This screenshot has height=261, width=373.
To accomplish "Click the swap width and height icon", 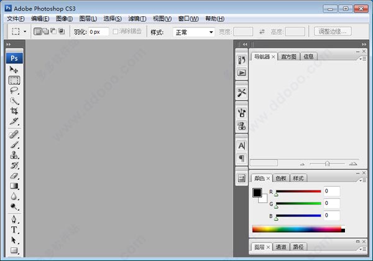I will (x=262, y=32).
